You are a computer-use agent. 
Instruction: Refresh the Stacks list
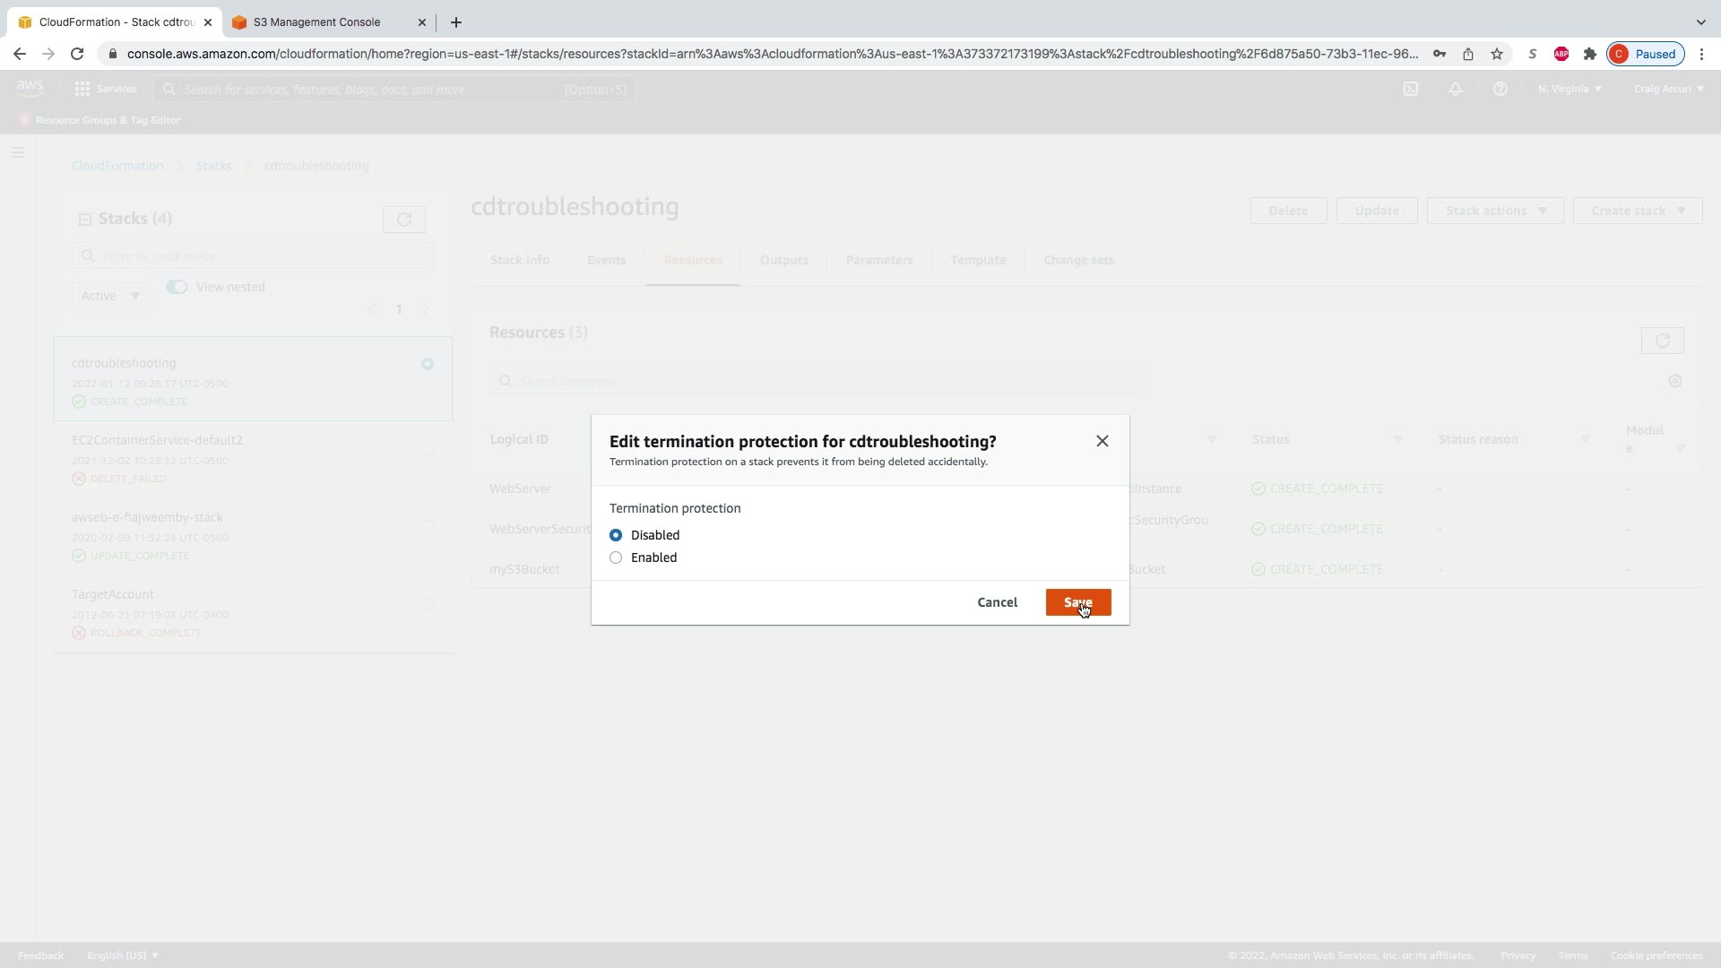pos(404,220)
